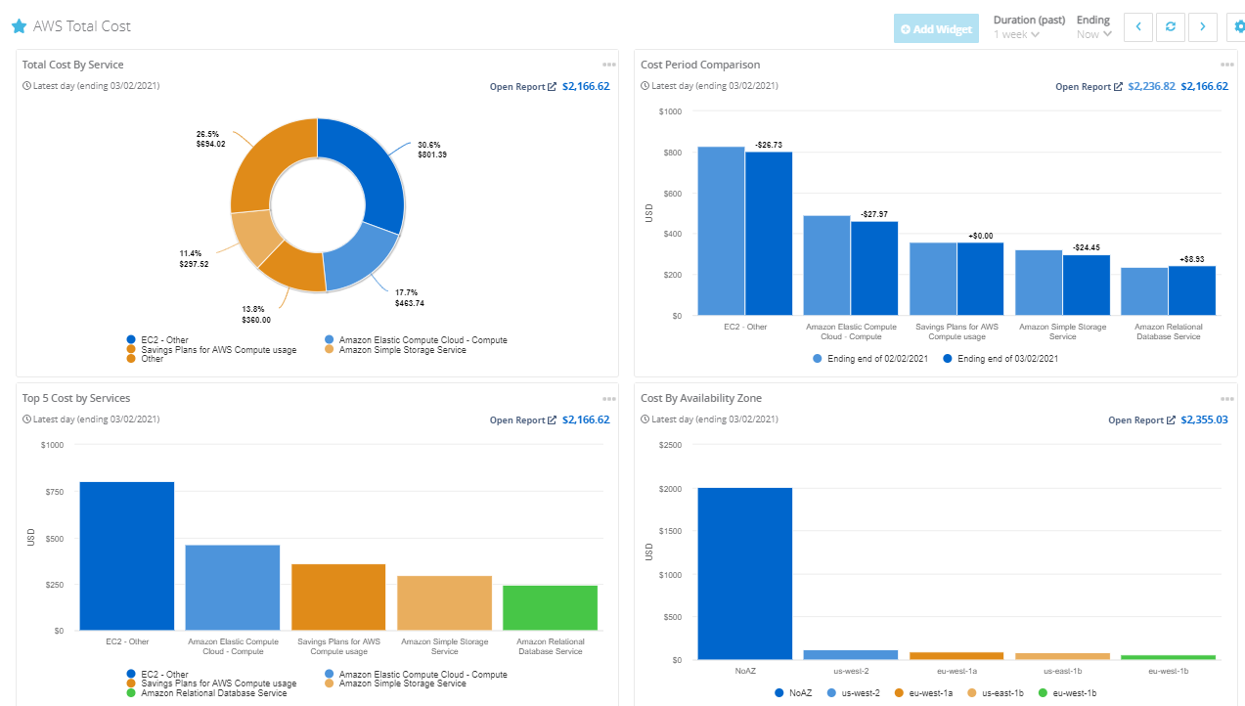
Task: Toggle Ending end of 03/02/2021 series
Action: tap(1000, 359)
